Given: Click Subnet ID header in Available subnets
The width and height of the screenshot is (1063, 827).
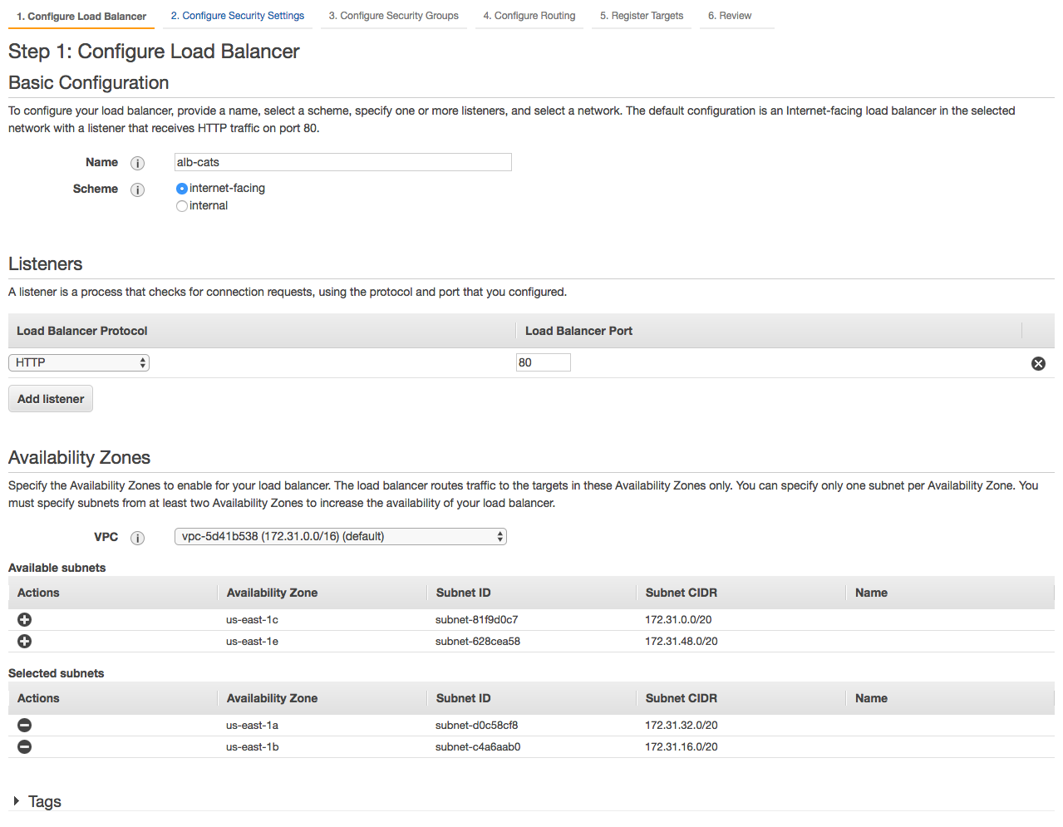Looking at the screenshot, I should point(464,593).
